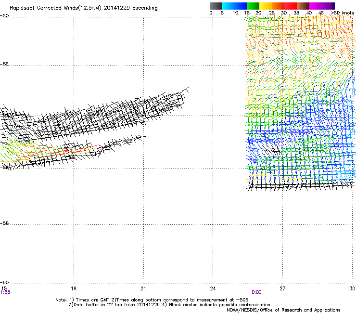Click the orange 25-30 knots legend segment

(x=278, y=6)
